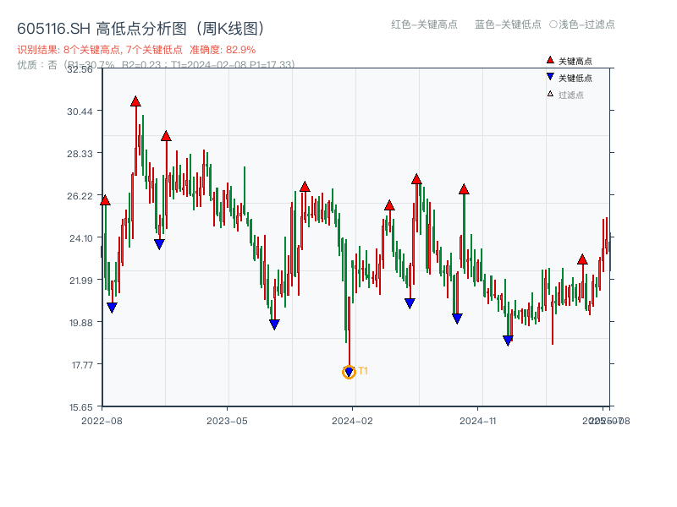The width and height of the screenshot is (677, 507).
Task: Click the red key-high marker near 25.7 after 2024-02
Action: click(x=389, y=205)
